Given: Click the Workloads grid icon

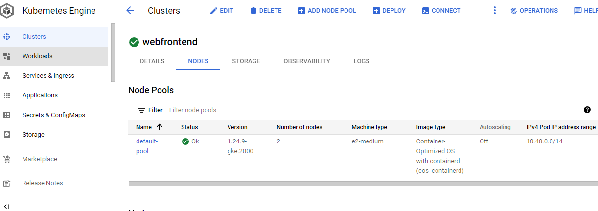Looking at the screenshot, I should tap(7, 56).
